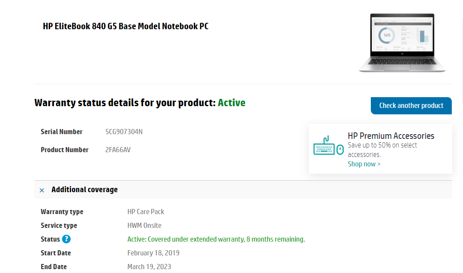
Task: Open the Shop now link
Action: 364,164
